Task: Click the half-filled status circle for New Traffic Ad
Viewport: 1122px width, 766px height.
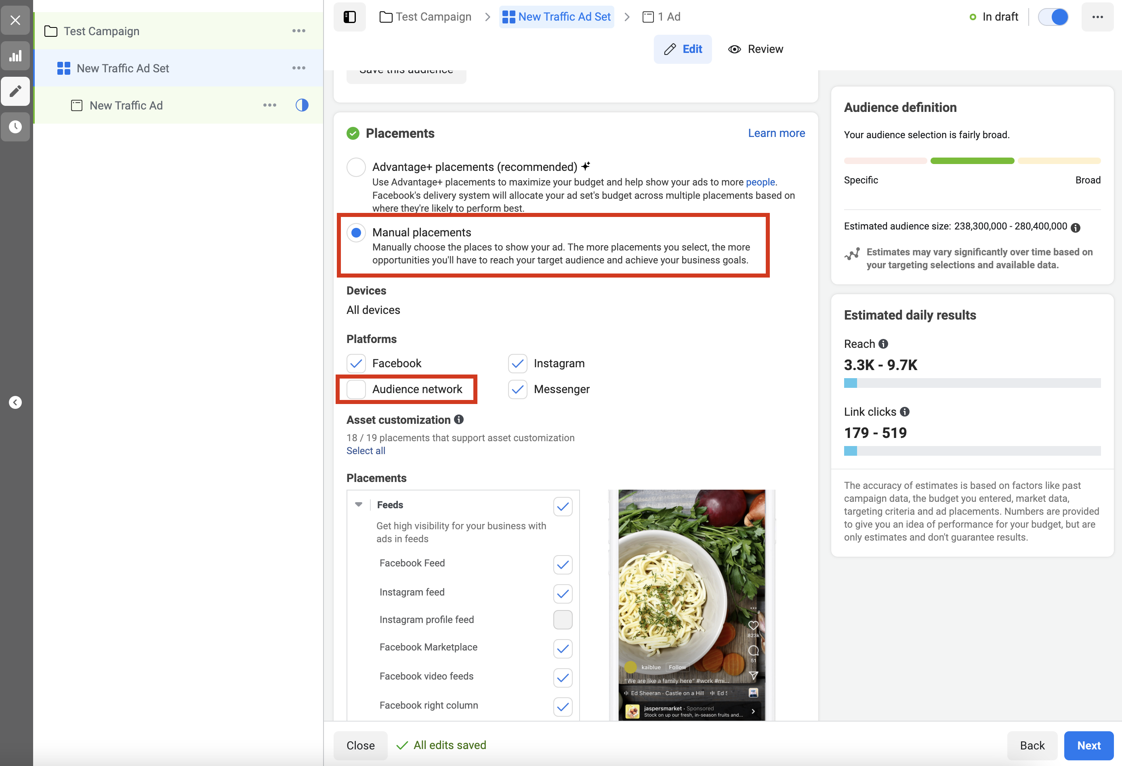Action: (302, 105)
